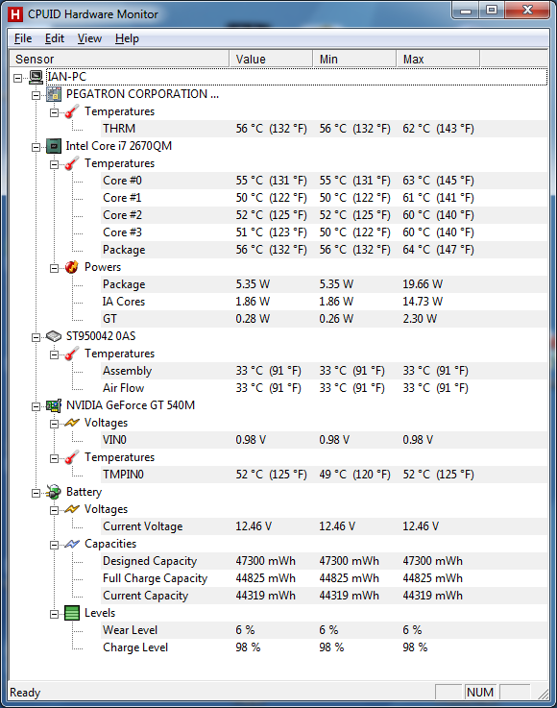Click the Min column header
Screen dimensions: 557x708
tap(354, 60)
